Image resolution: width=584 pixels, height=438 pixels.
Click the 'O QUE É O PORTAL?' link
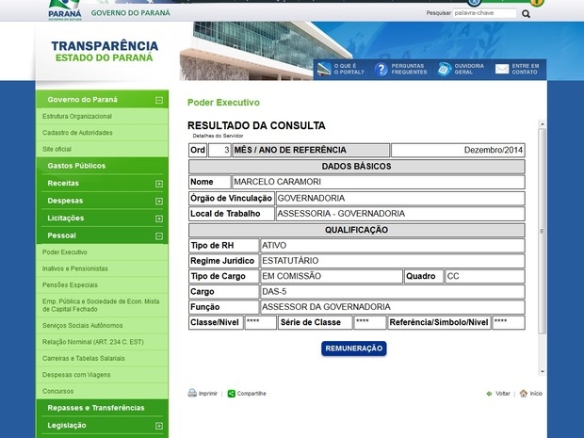pos(349,69)
